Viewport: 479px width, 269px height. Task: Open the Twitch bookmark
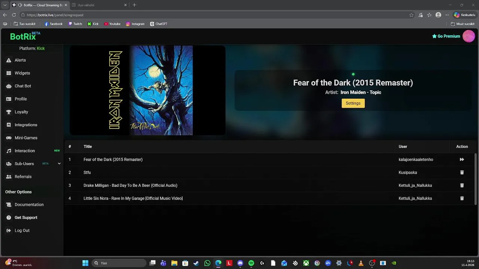tap(75, 24)
